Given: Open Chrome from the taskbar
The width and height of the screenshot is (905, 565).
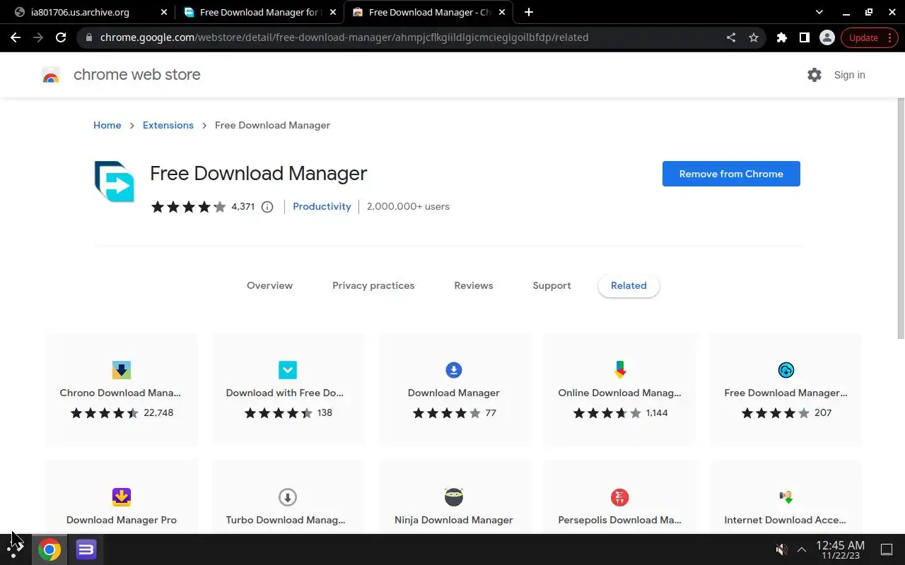Looking at the screenshot, I should pyautogui.click(x=49, y=549).
